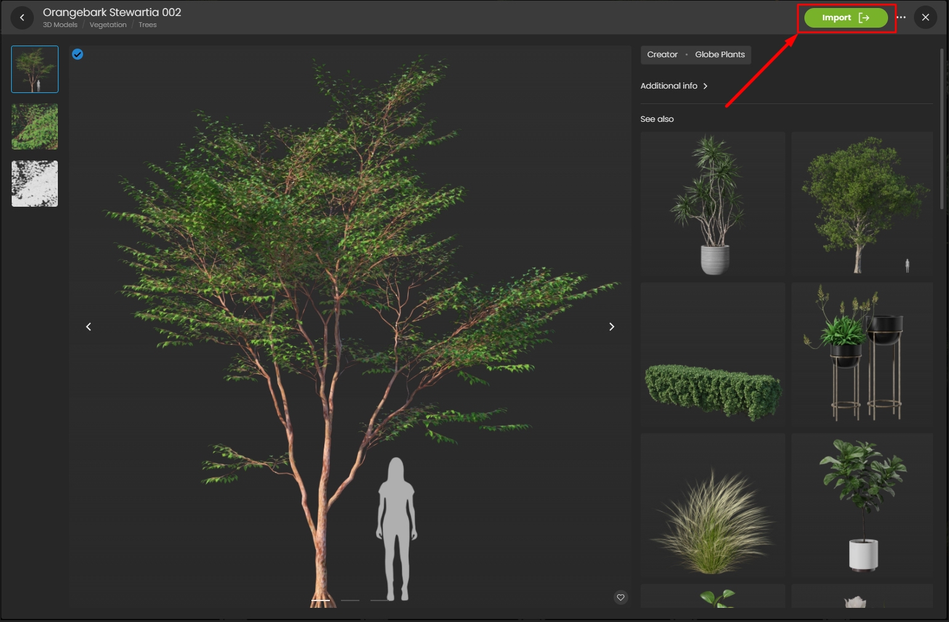Select the leaf close-up thumbnail

[35, 127]
